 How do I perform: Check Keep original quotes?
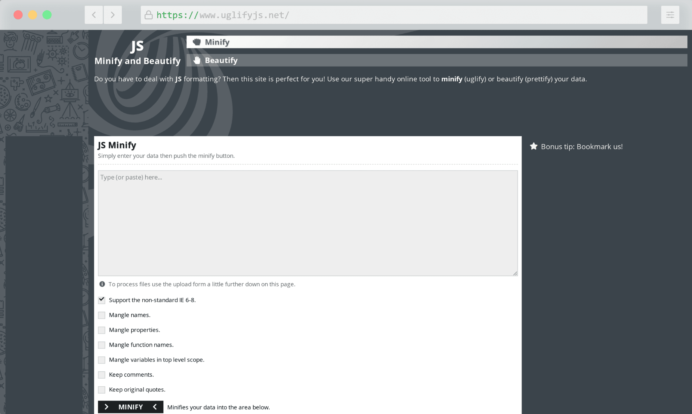101,389
